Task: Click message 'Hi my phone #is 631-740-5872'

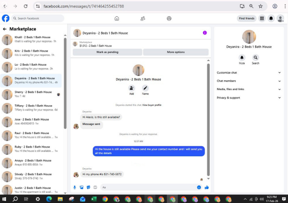Action: tap(102, 174)
